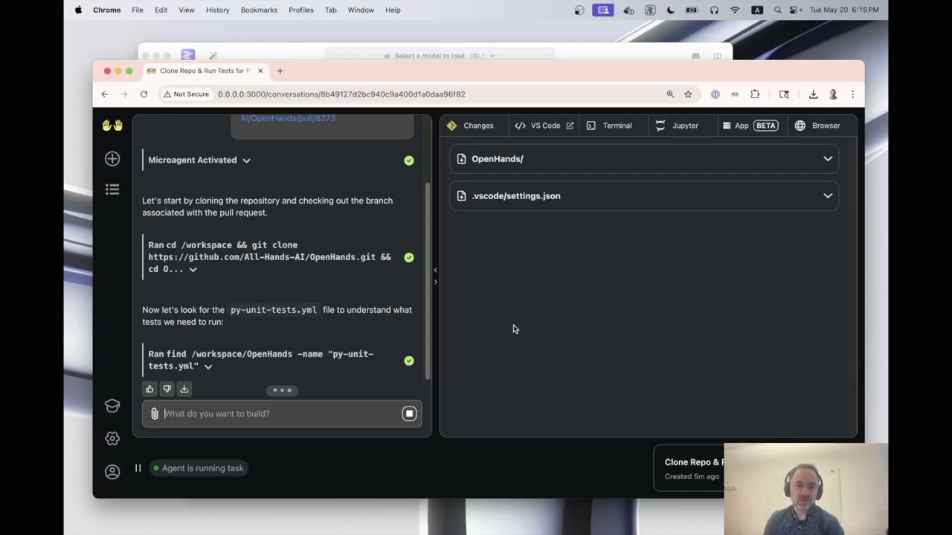The height and width of the screenshot is (535, 952).
Task: Click the chat panel scrollbar
Action: click(x=427, y=281)
